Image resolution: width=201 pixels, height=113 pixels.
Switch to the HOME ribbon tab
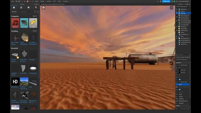tap(36, 1)
